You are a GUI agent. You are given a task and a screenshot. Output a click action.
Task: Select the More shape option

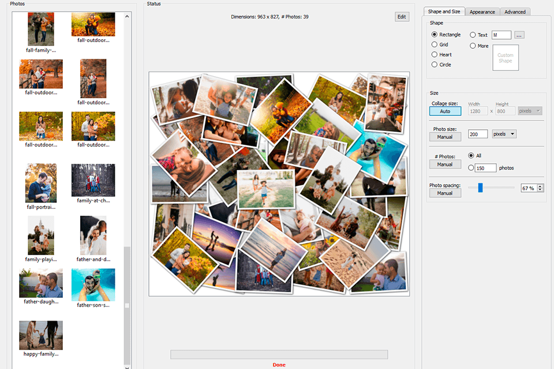tap(473, 46)
